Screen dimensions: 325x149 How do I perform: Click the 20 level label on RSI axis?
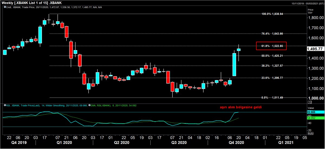(x=310, y=130)
